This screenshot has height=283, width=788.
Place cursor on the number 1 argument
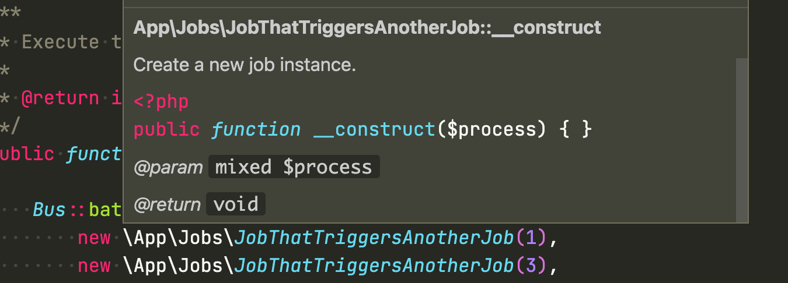[x=530, y=238]
